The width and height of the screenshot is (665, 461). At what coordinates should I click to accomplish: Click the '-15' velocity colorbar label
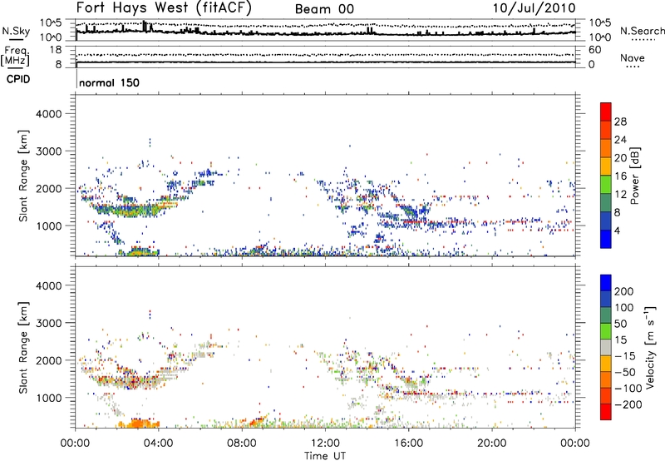point(625,356)
